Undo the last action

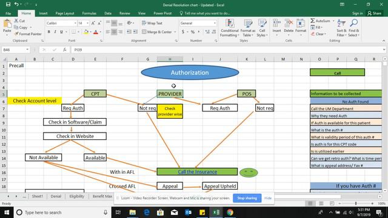coord(16,4)
